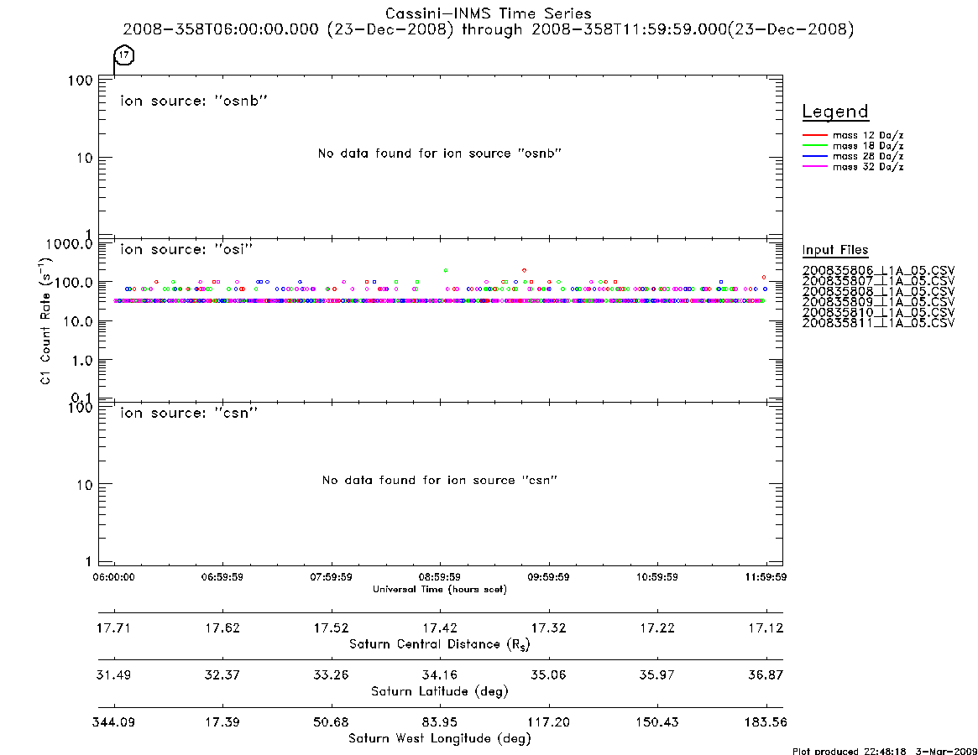
Task: Click the Cassini-INMS Time Series title
Action: tap(489, 13)
